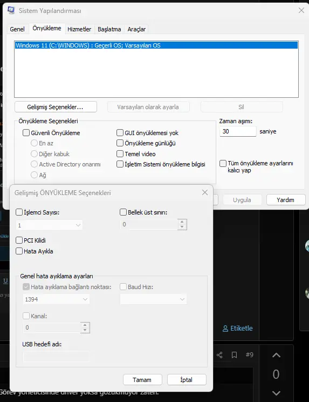Click the Zaman aşımı seconds field
This screenshot has width=309, height=402.
click(x=238, y=131)
